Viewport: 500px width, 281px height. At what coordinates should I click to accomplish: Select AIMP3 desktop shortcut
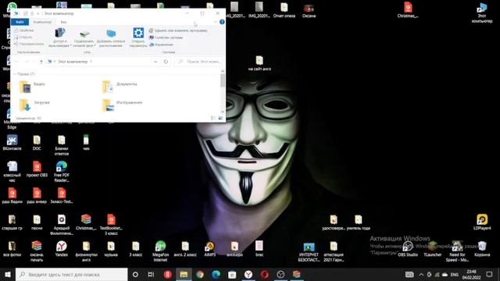coord(210,249)
